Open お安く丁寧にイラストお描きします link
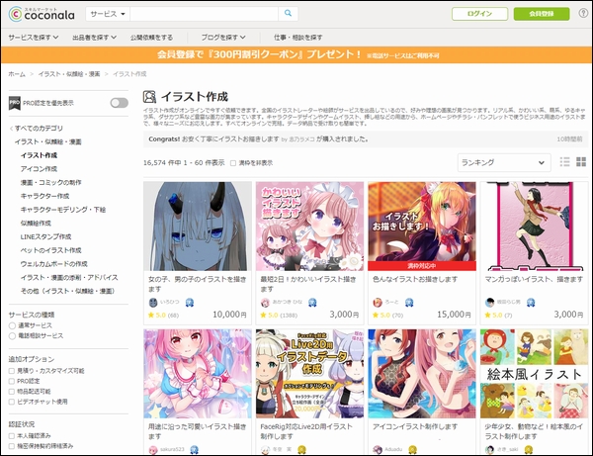 click(230, 139)
